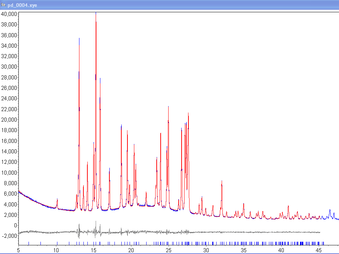Click the 32,000 y-axis label
This screenshot has height=254, width=339.
pyautogui.click(x=9, y=56)
